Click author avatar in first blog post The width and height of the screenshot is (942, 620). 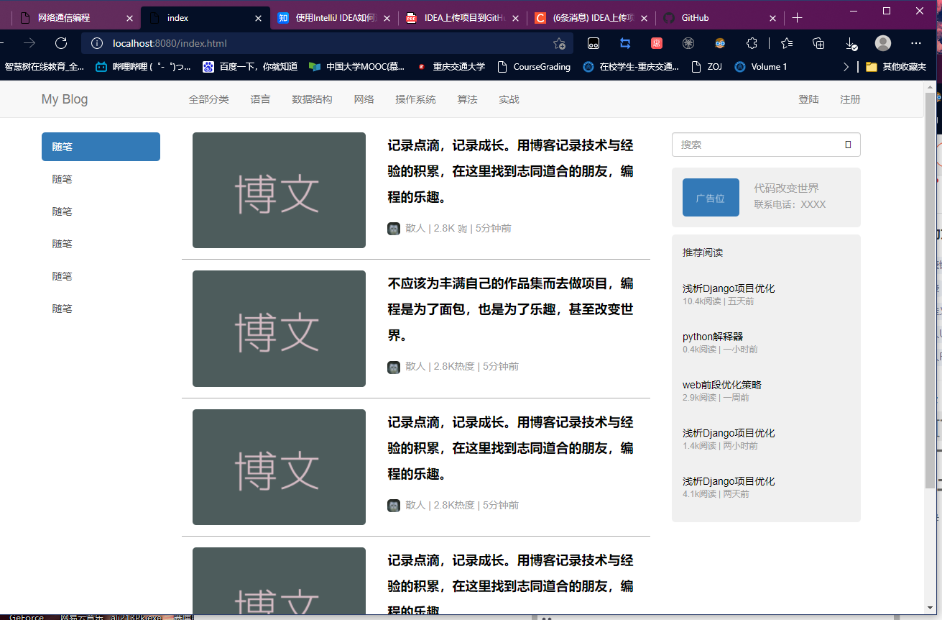click(x=394, y=229)
